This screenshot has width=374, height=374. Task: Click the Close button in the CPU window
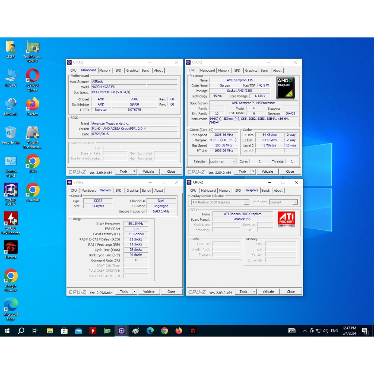290,172
